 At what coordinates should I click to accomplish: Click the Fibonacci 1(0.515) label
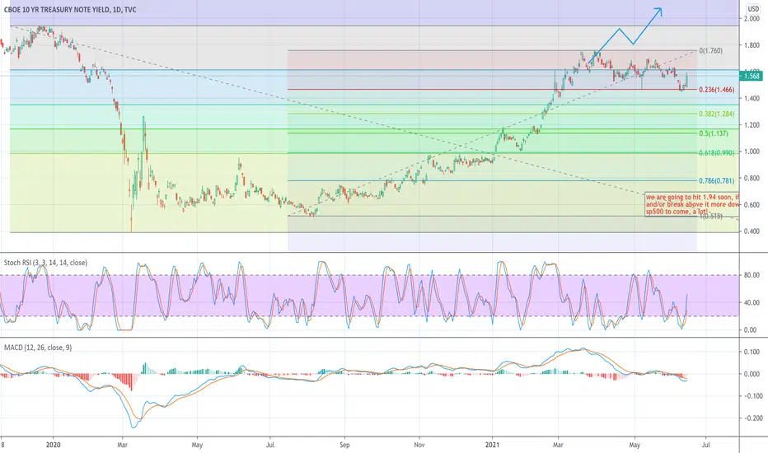pos(710,217)
